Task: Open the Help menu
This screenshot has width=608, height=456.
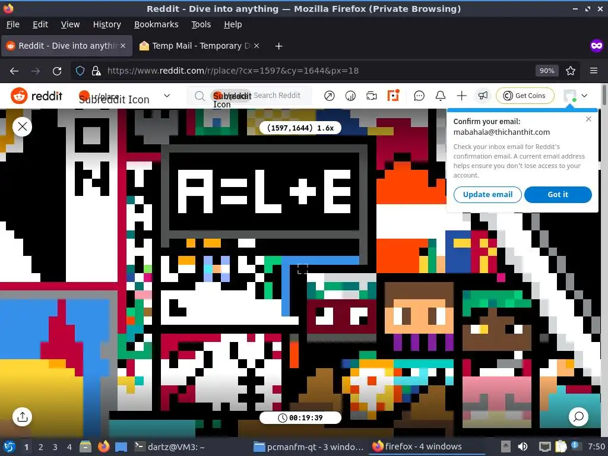Action: (233, 24)
